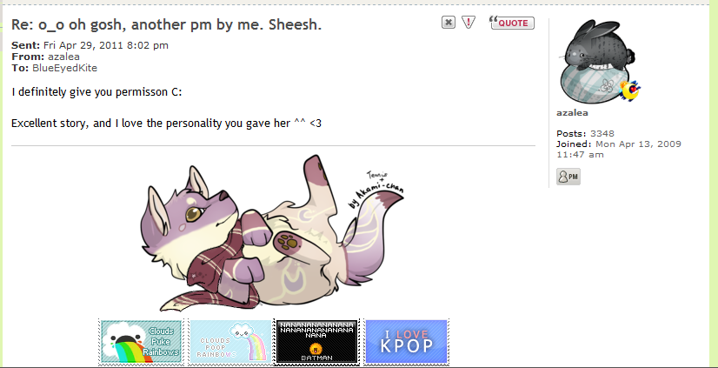Image resolution: width=718 pixels, height=368 pixels.
Task: Open the purple wolf signature artwork
Action: [272, 233]
